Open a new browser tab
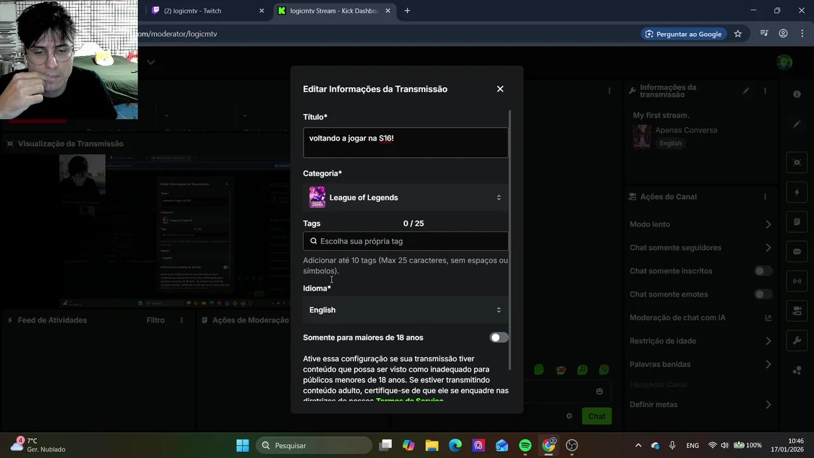The width and height of the screenshot is (814, 458). coord(407,11)
